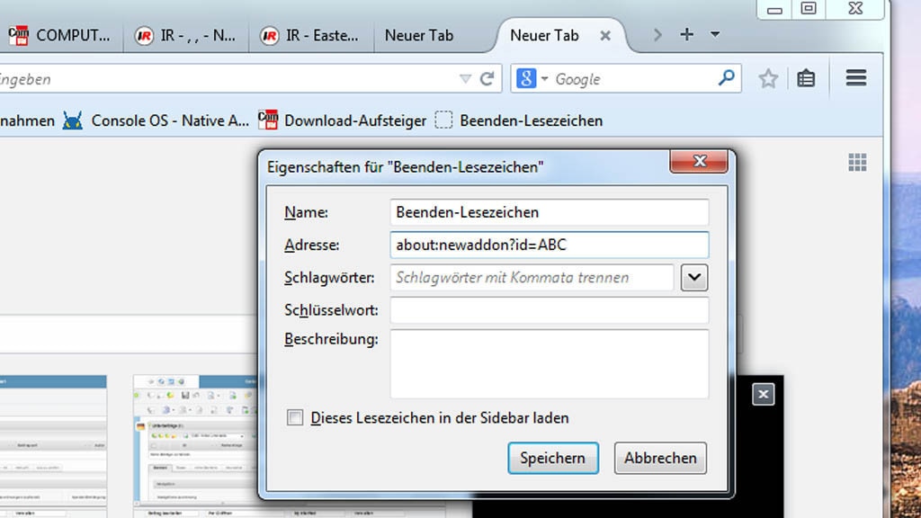Cancel the dialog via Abbrechen

(x=660, y=458)
